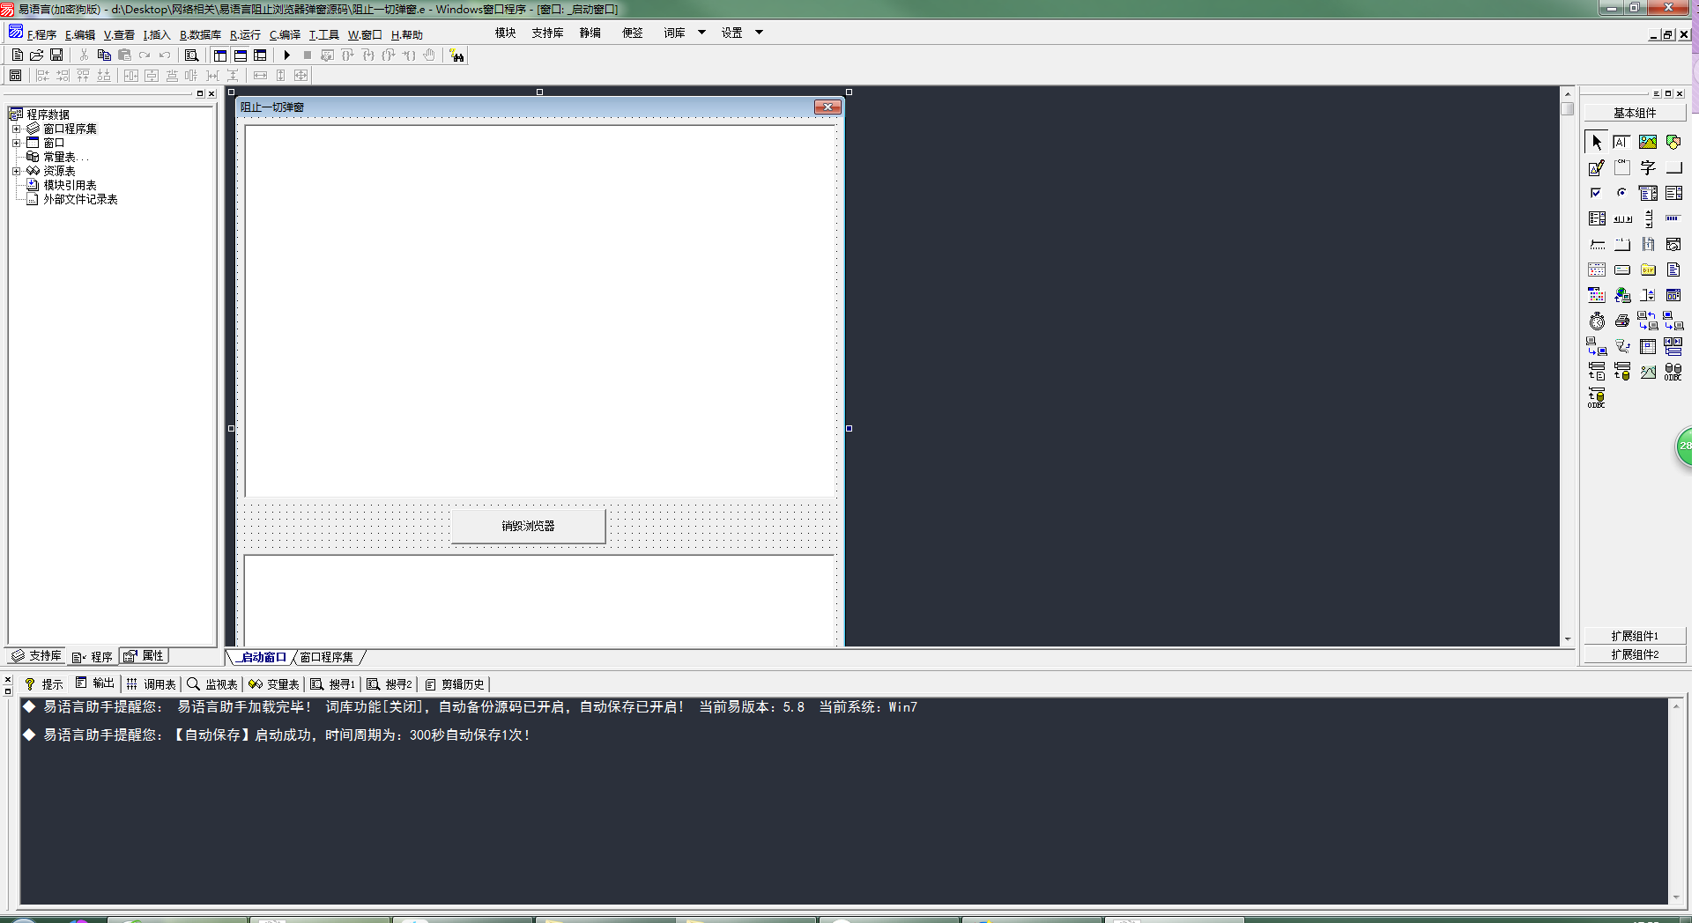Image resolution: width=1699 pixels, height=923 pixels.
Task: Switch to the 剪辑历史 tab
Action: point(455,684)
